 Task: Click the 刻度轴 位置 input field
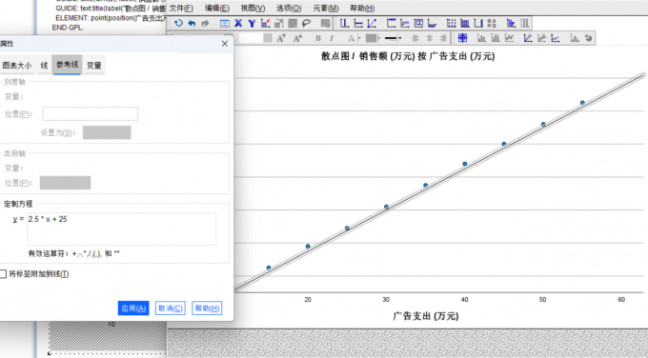[91, 114]
